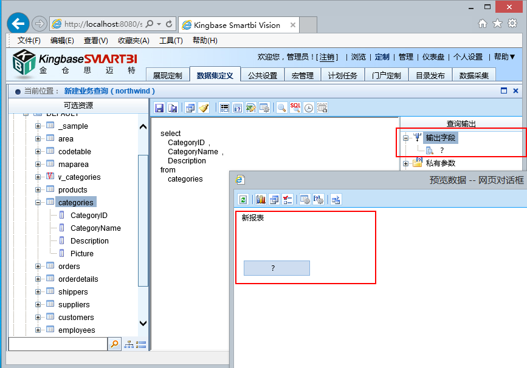Click the Save As icon in query toolbar
This screenshot has height=368, width=527.
[x=173, y=107]
